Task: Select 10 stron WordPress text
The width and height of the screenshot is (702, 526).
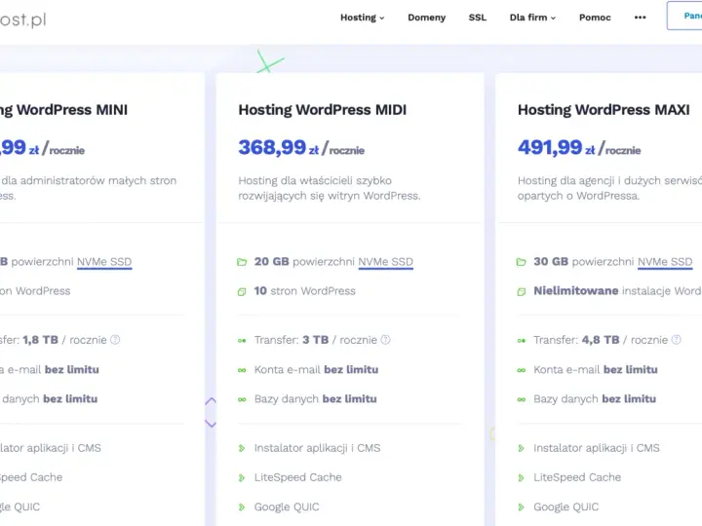Action: point(305,291)
